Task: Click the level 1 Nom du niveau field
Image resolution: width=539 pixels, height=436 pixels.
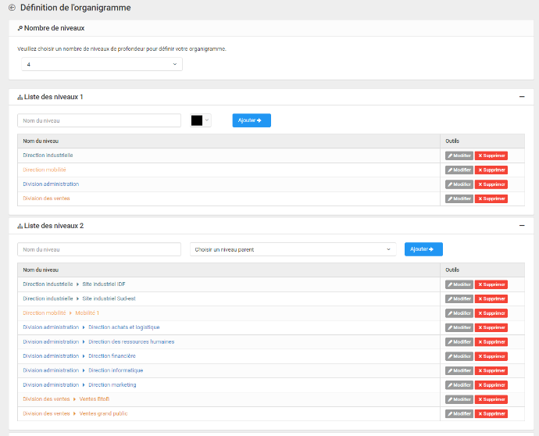Action: [99, 120]
